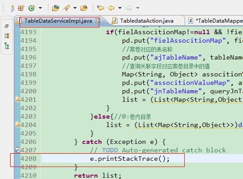The height and width of the screenshot is (179, 243).
Task: Click the Last Edit Location arrow icon
Action: coord(101,8)
